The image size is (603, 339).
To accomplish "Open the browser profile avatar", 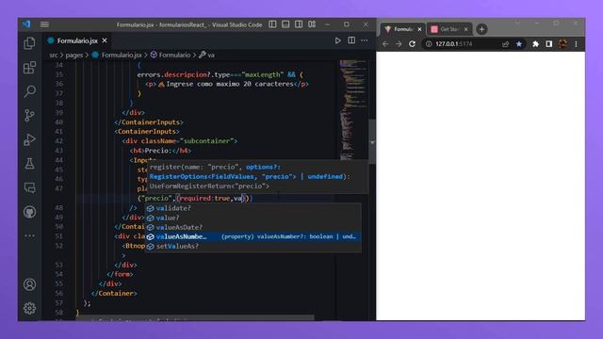I will click(x=562, y=44).
